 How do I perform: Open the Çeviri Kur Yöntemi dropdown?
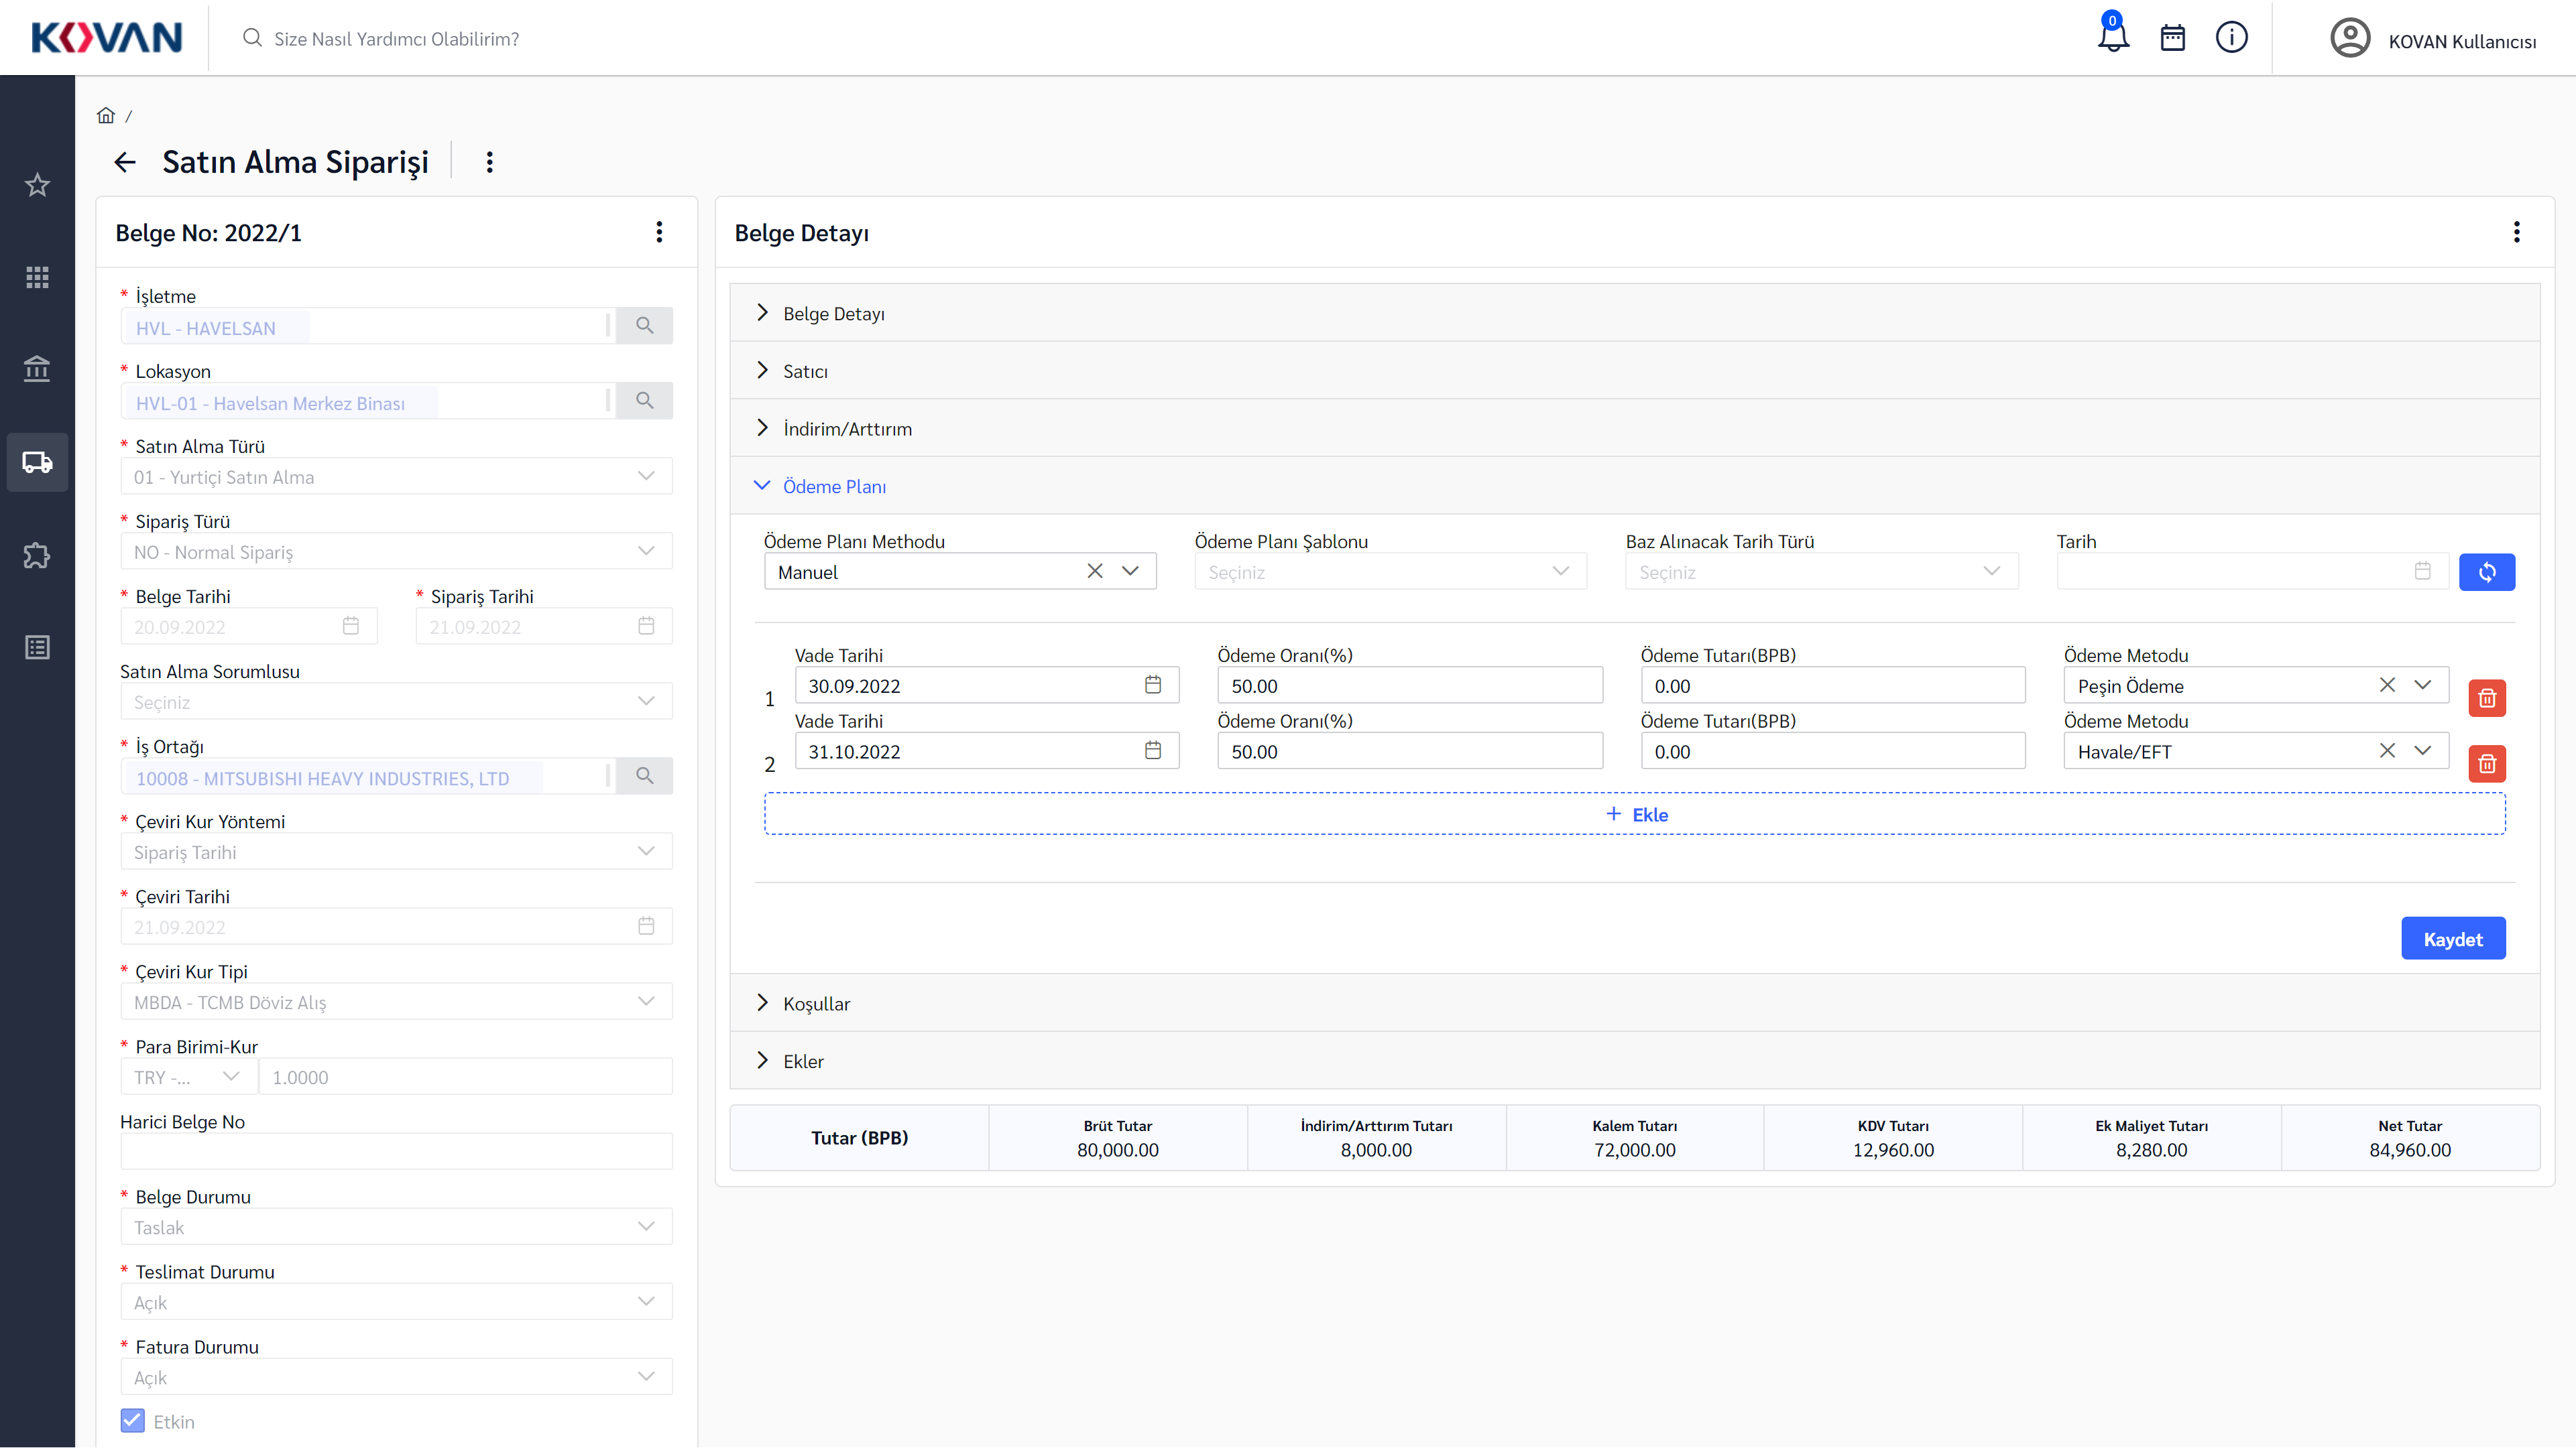(396, 852)
